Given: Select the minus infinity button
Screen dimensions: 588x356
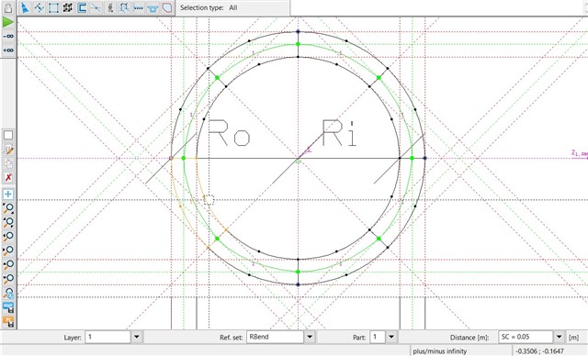Looking at the screenshot, I should pos(8,37).
